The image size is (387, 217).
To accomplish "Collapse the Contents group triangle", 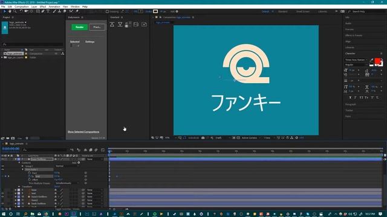I will pos(19,163).
